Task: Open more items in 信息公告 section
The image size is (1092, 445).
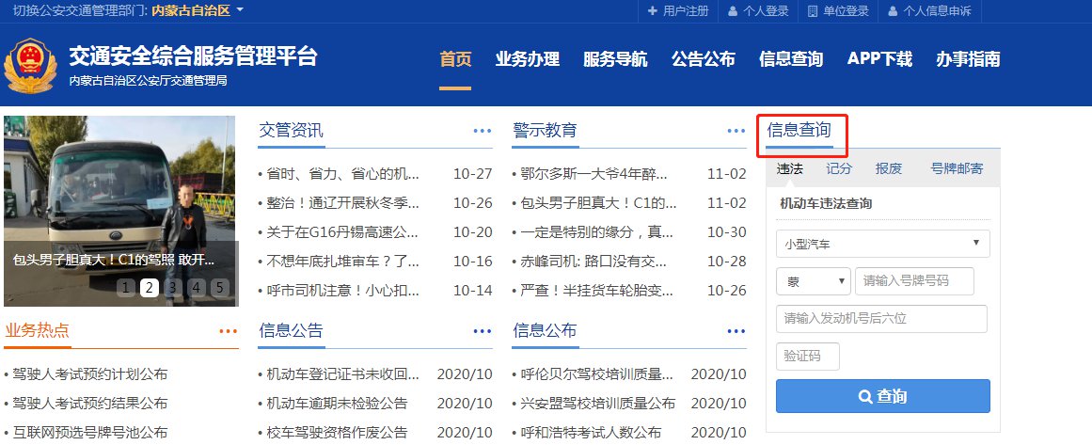Action: 482,331
